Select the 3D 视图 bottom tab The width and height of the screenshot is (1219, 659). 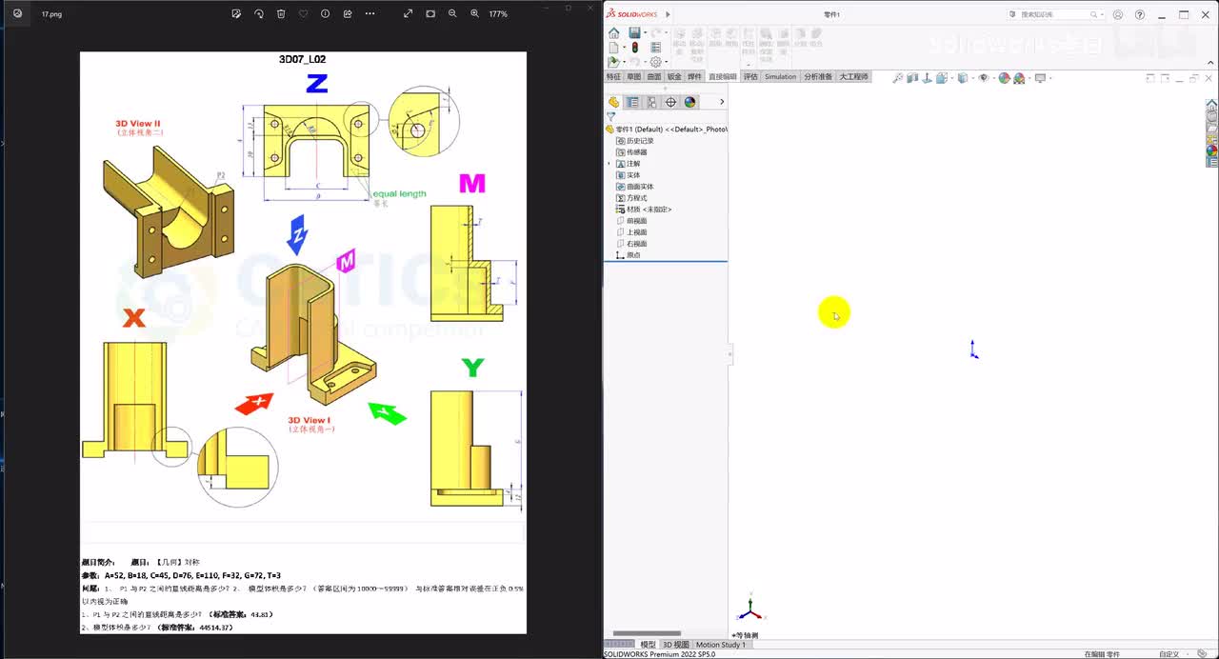tap(675, 645)
